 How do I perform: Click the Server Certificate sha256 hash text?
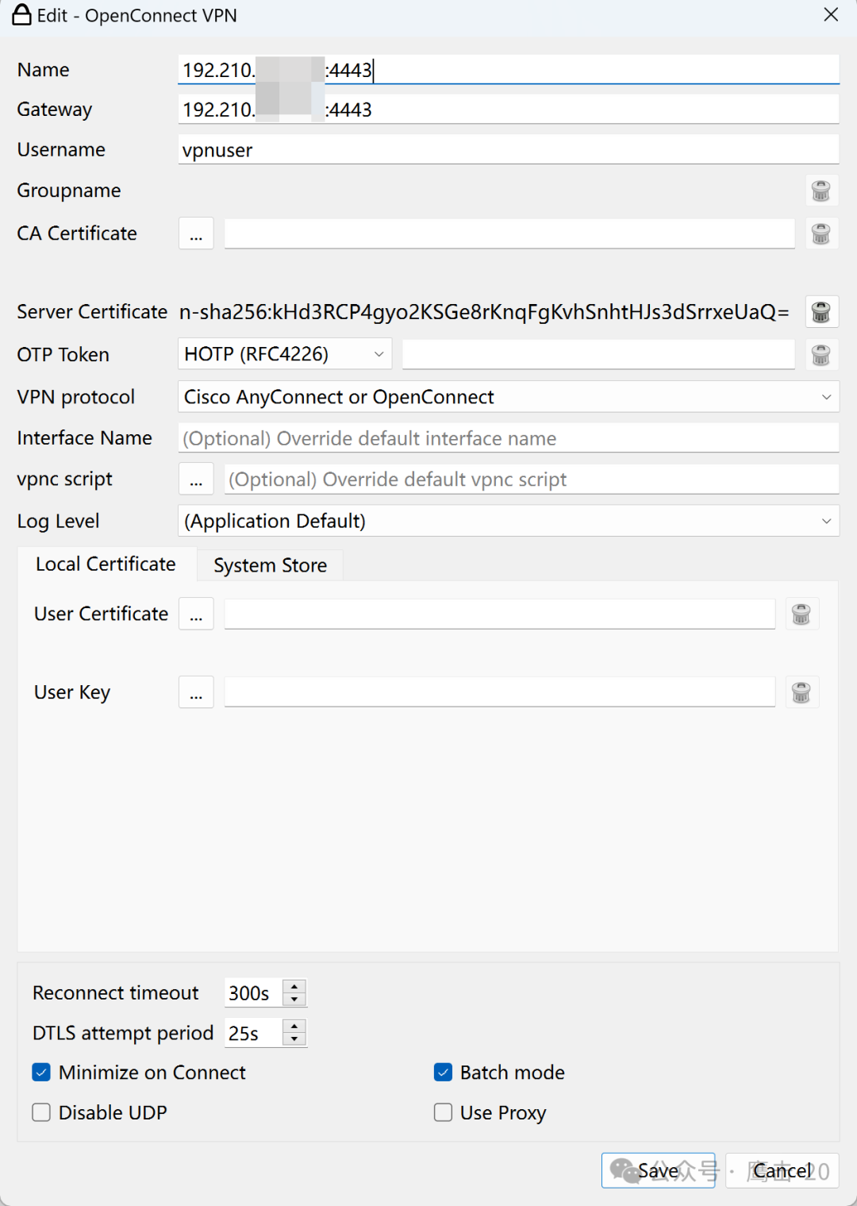click(x=484, y=312)
